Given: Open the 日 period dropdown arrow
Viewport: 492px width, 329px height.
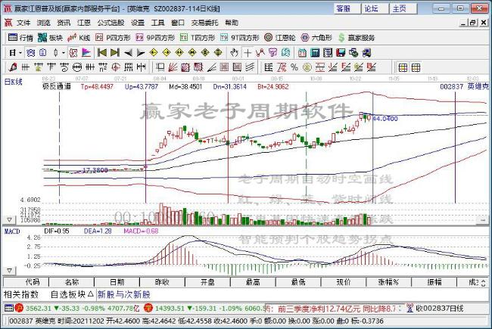Looking at the screenshot, I should point(20,53).
